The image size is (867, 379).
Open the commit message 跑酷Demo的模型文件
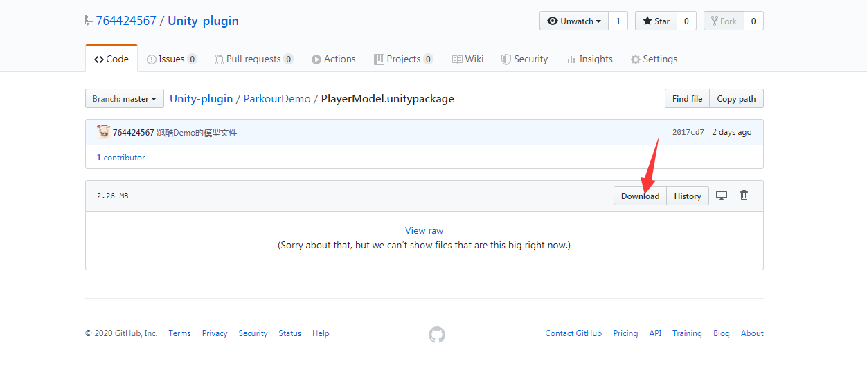[197, 133]
